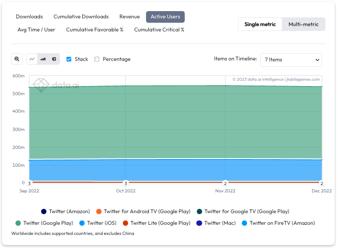Enable the Percentage checkbox
Viewport: 338px width, 248px height.
[x=97, y=59]
